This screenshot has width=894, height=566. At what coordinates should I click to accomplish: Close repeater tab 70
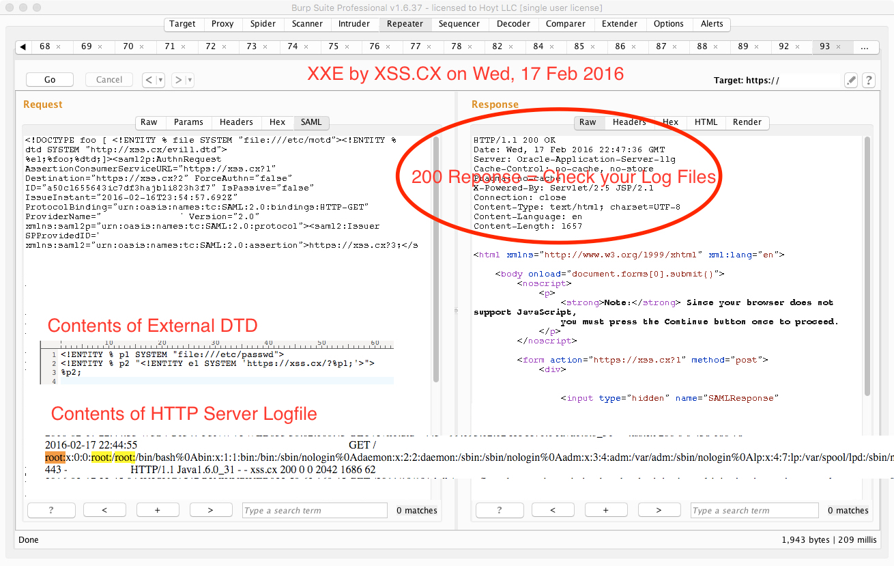point(141,47)
